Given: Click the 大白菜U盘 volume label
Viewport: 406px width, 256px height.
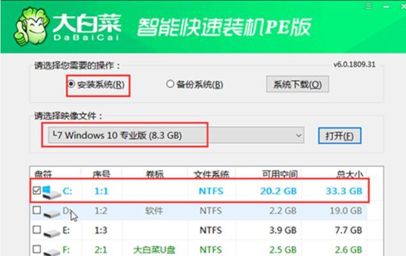Looking at the screenshot, I should click(x=154, y=250).
